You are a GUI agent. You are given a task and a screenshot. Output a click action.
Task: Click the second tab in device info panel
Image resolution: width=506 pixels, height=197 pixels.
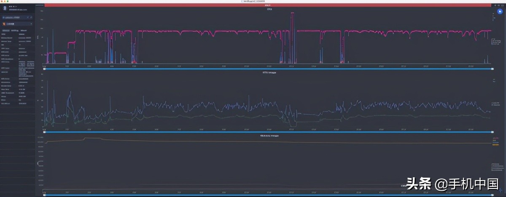click(14, 30)
